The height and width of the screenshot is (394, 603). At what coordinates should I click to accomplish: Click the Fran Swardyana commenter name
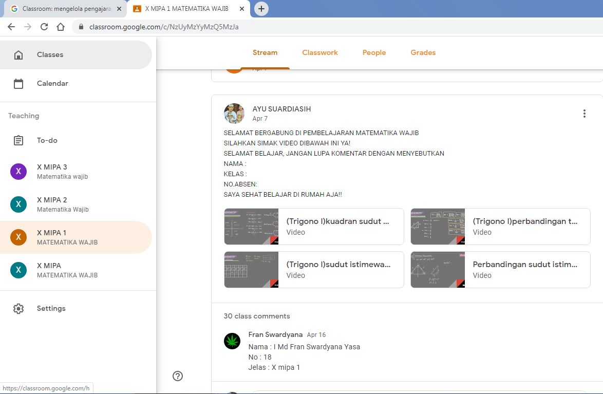275,335
